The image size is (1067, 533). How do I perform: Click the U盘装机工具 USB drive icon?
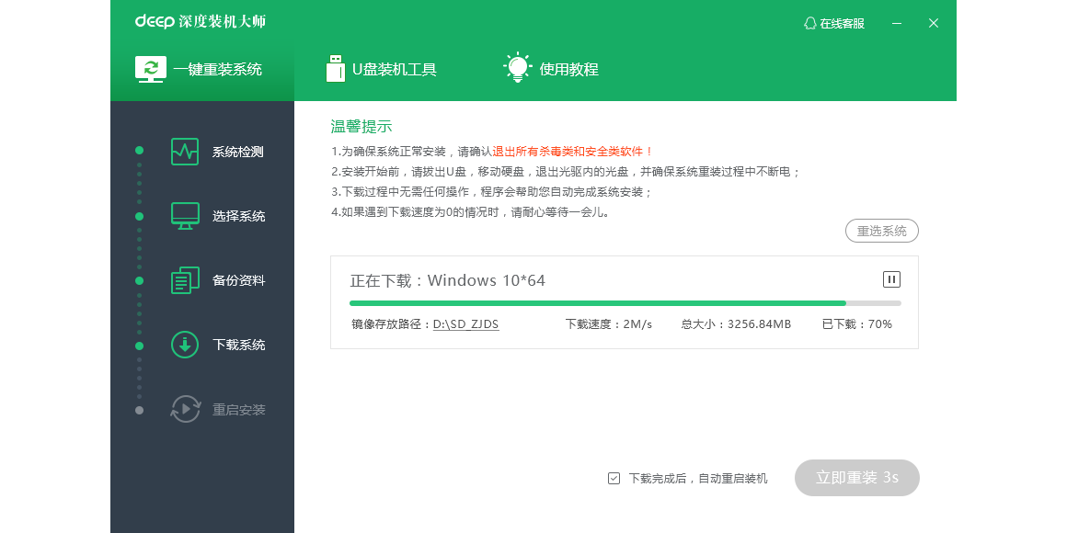point(336,68)
